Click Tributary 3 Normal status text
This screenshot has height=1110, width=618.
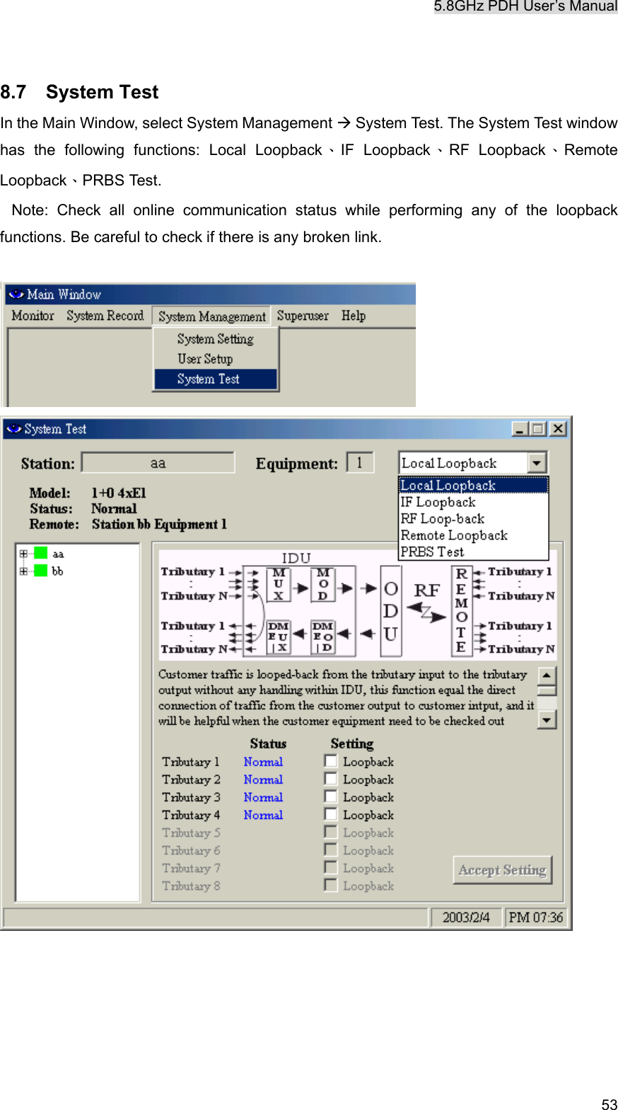(x=263, y=797)
